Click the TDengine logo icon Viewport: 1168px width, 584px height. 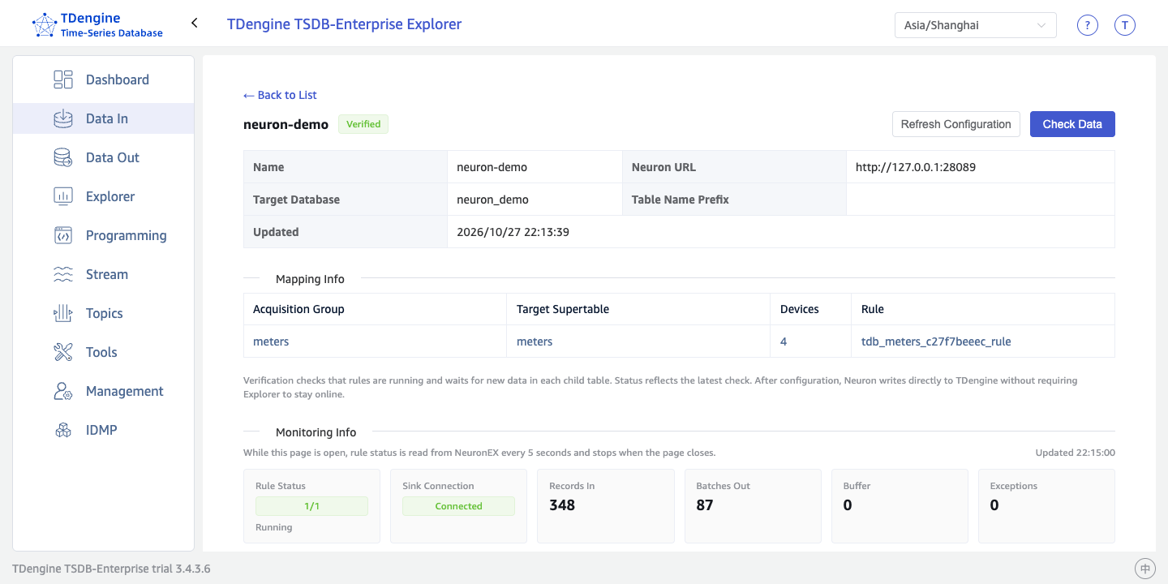(x=44, y=25)
